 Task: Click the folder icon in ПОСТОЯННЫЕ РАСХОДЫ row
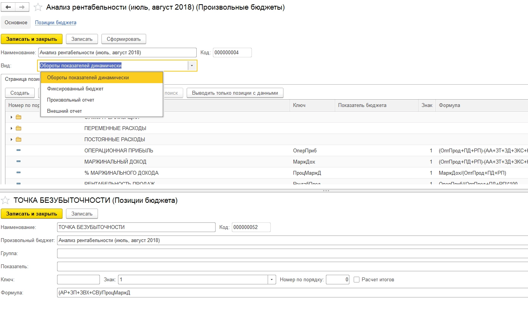(x=19, y=139)
